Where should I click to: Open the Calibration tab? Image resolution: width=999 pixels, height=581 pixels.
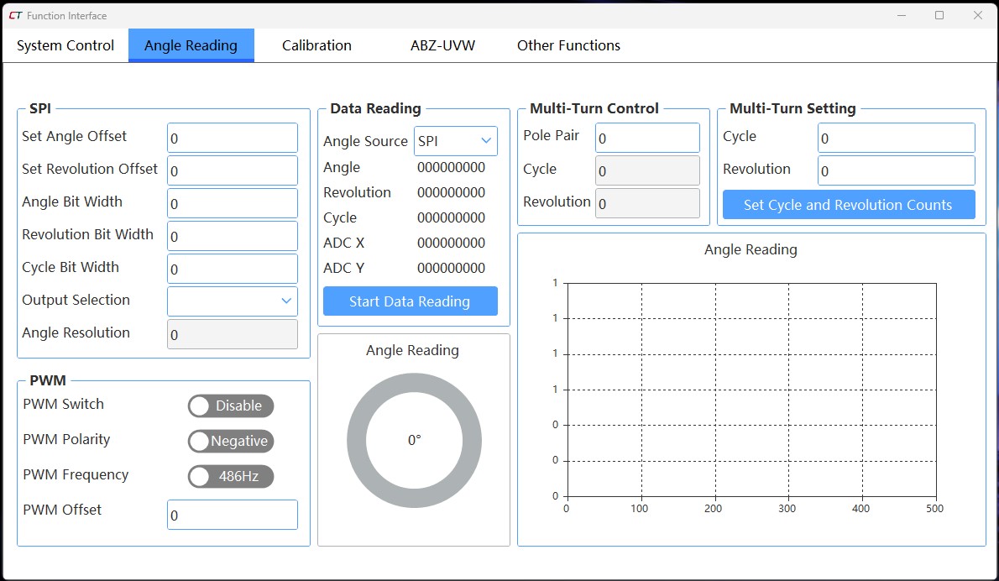(316, 45)
